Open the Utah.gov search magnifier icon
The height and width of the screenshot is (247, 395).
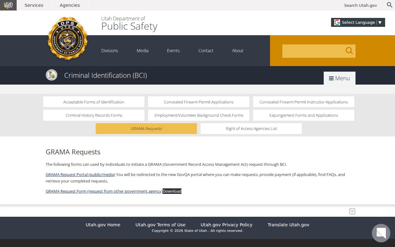click(389, 5)
